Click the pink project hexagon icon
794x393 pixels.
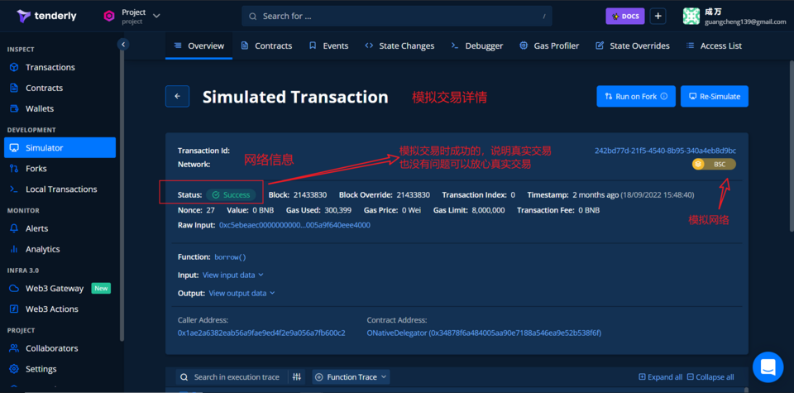[x=109, y=17]
